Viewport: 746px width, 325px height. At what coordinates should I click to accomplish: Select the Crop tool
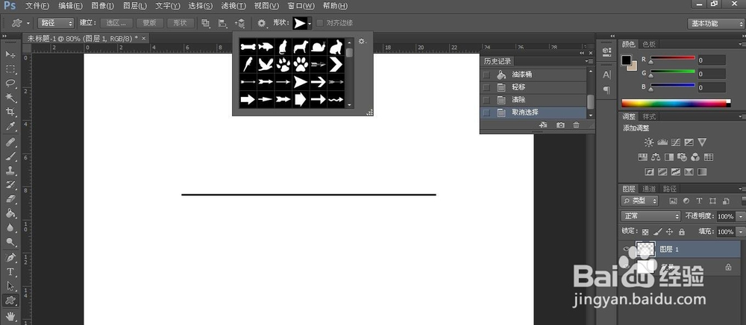[10, 112]
